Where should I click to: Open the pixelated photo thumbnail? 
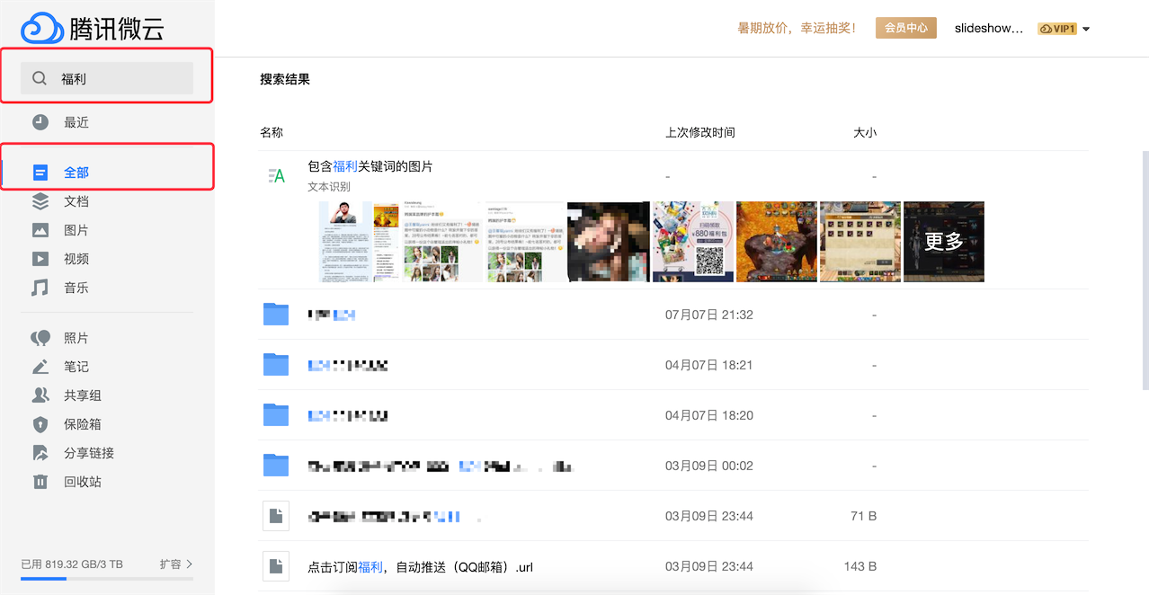tap(609, 242)
